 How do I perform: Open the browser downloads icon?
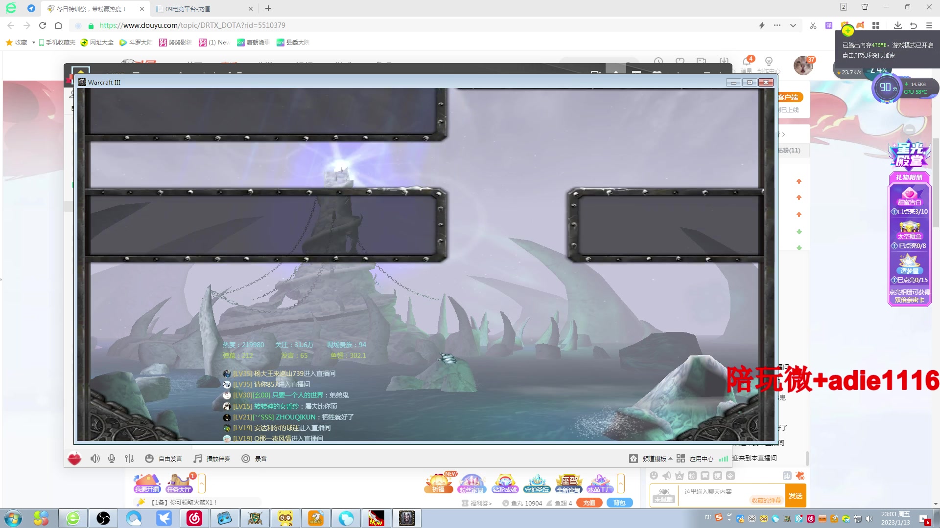[x=898, y=25]
